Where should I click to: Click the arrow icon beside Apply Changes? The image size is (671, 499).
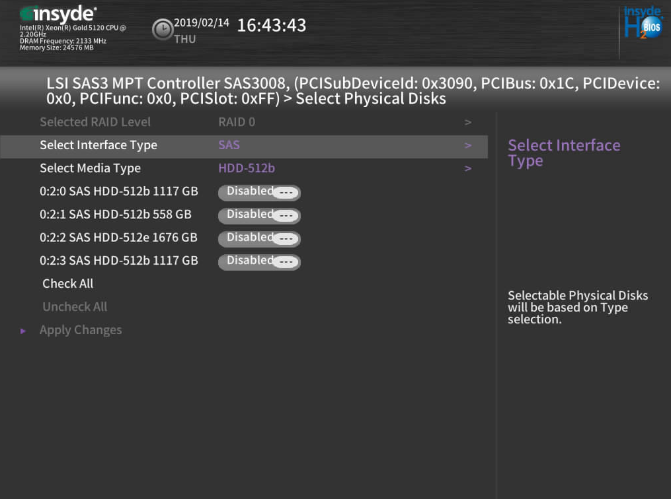click(x=23, y=331)
